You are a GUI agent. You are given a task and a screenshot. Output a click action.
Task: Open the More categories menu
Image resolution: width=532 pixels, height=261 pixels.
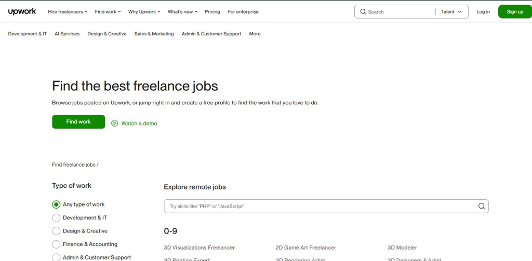(x=255, y=34)
